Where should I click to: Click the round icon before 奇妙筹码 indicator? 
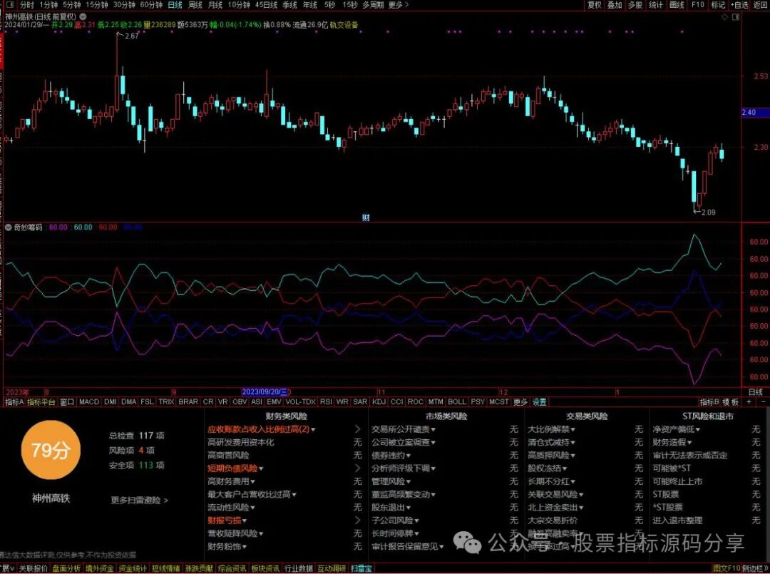click(9, 227)
